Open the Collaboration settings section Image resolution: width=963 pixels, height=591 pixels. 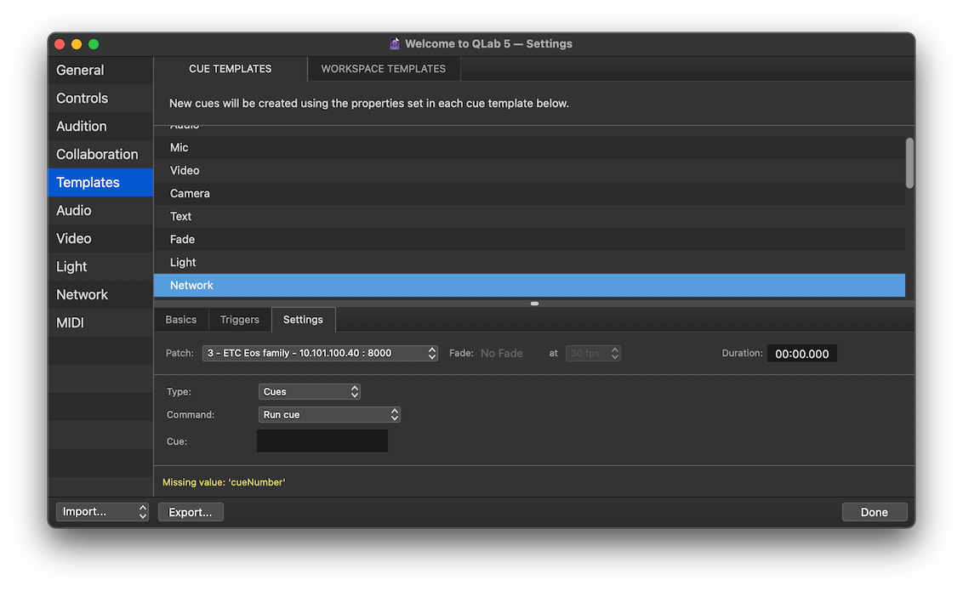100,154
